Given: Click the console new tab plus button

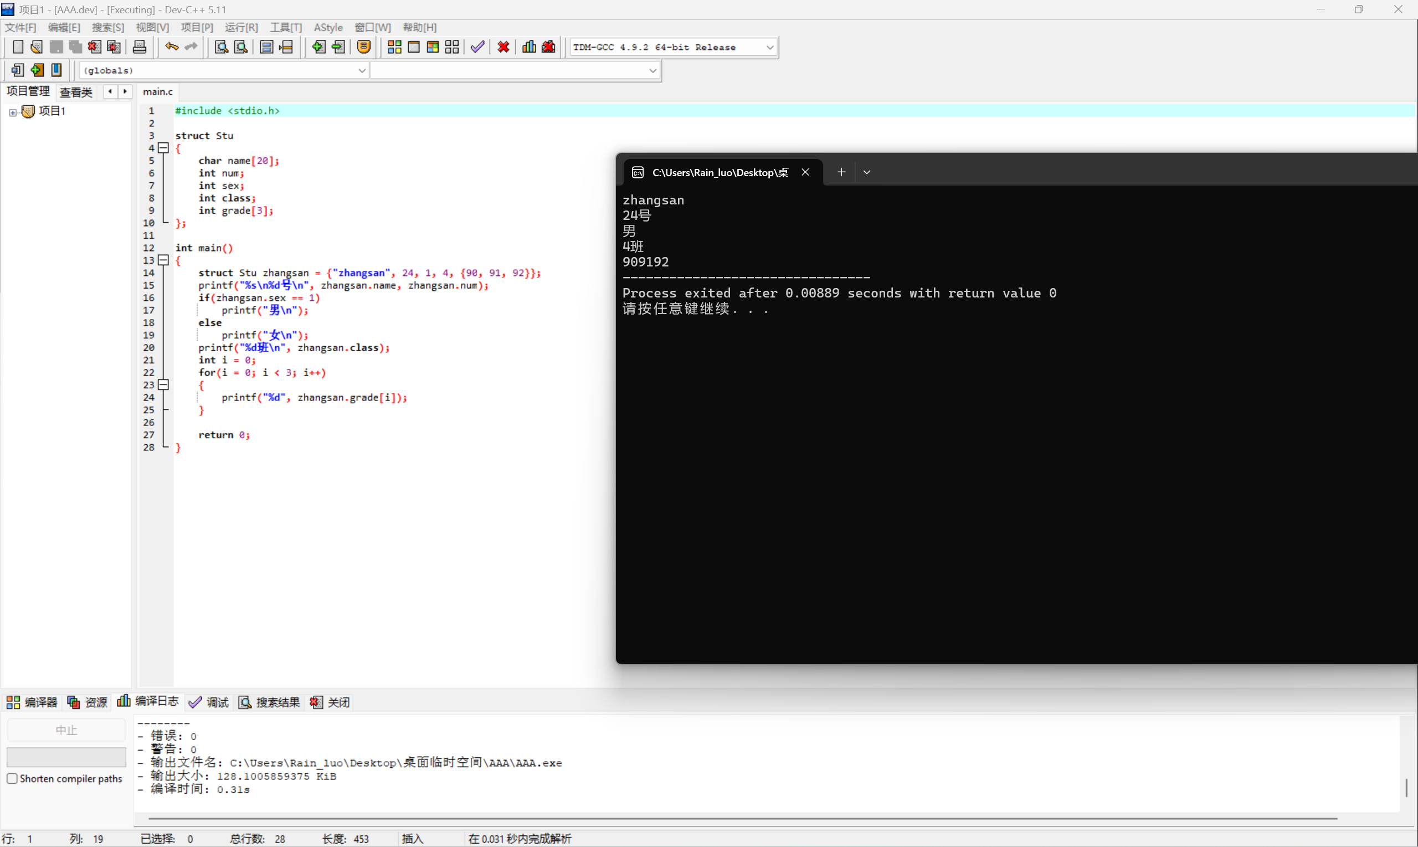Looking at the screenshot, I should (841, 172).
